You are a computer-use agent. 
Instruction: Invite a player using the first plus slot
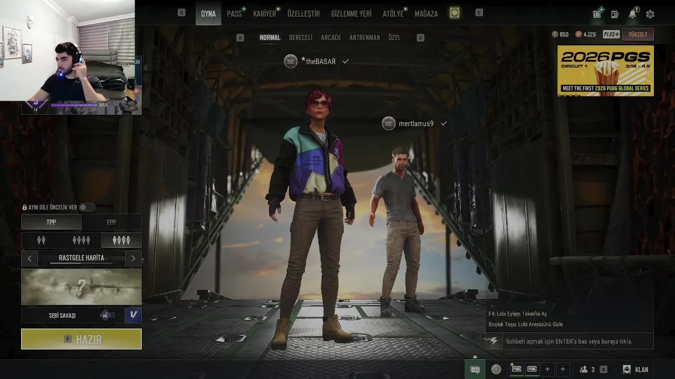(x=547, y=370)
